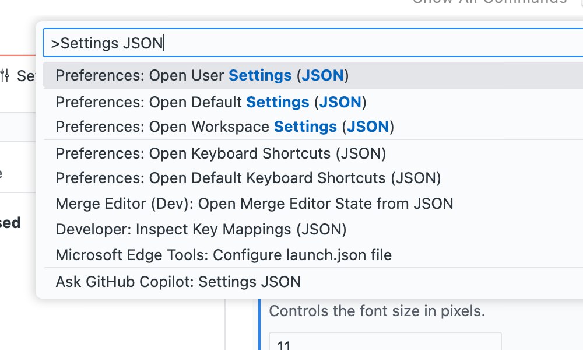Click the bold "Settings" keyword in the first result

[x=260, y=75]
